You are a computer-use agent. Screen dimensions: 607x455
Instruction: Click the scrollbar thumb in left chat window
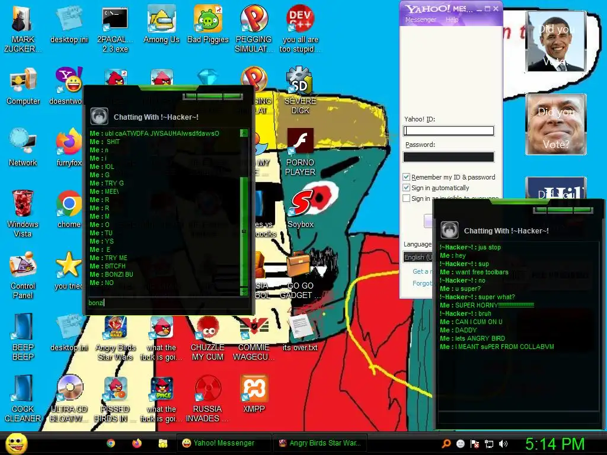coord(244,232)
